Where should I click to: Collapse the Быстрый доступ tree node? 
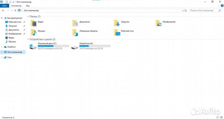click(2, 18)
